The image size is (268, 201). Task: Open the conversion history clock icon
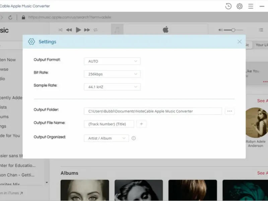pyautogui.click(x=228, y=6)
